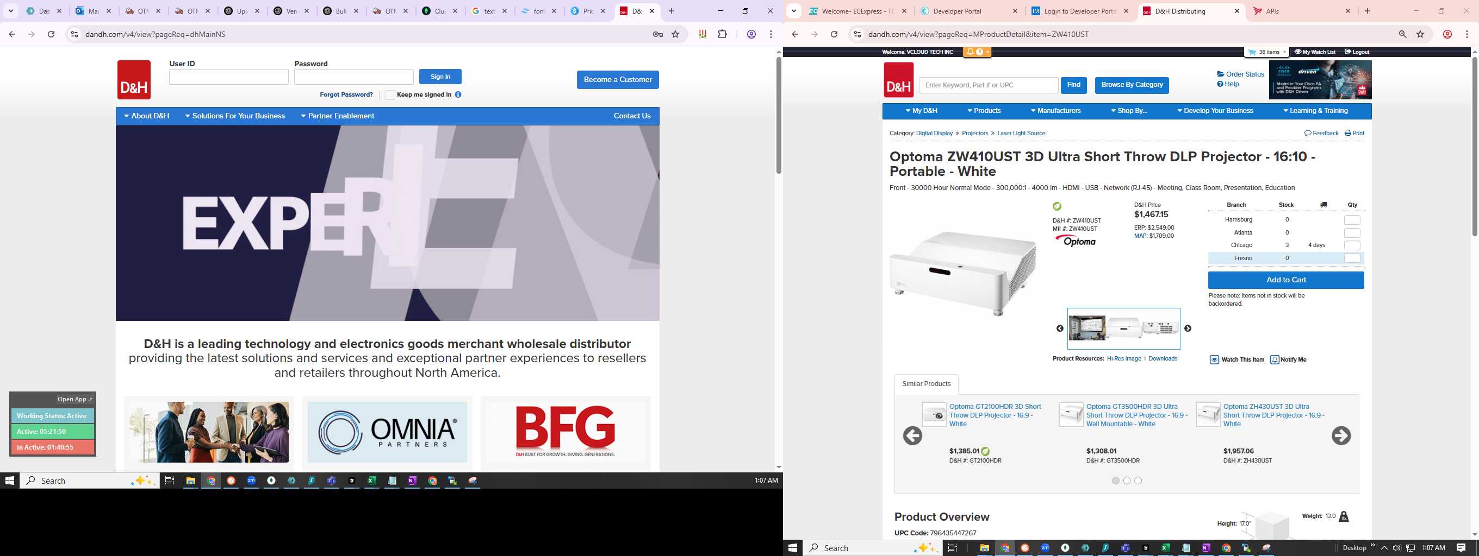This screenshot has width=1479, height=556.
Task: Click the Sign In button
Action: (440, 77)
